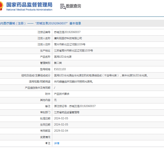This screenshot has width=164, height=148.
Task: Open the 详情 link
Action: tap(57, 143)
